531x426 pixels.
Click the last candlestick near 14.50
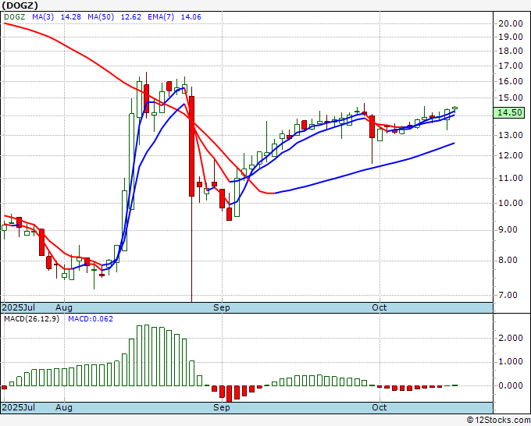pos(454,108)
